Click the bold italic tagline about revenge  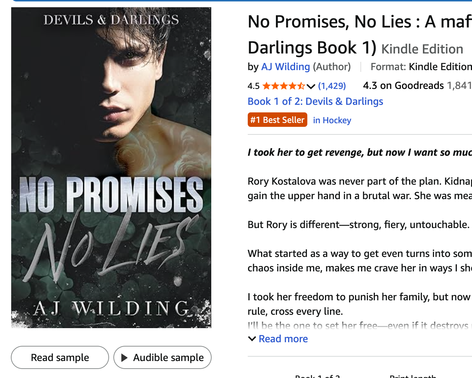(x=359, y=153)
